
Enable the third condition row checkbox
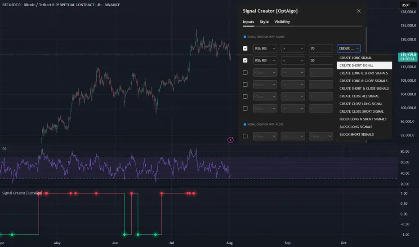click(245, 72)
